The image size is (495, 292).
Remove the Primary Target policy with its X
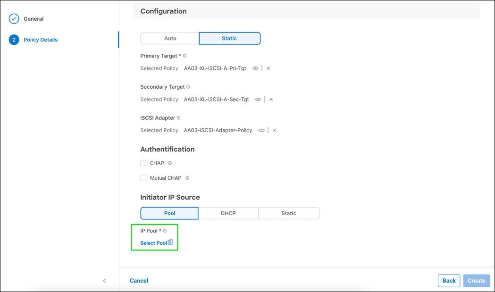[x=268, y=68]
